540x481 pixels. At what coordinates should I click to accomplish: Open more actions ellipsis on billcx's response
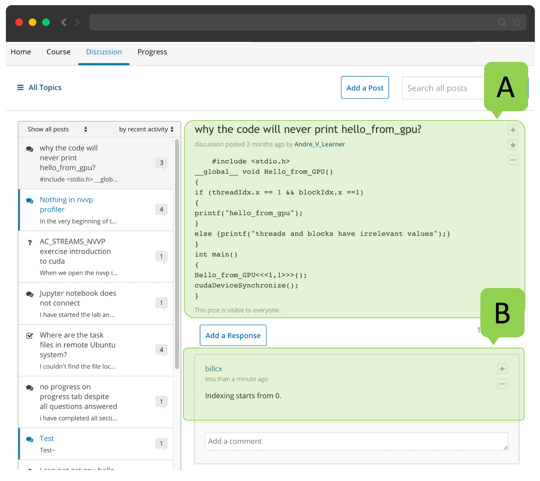click(x=502, y=384)
